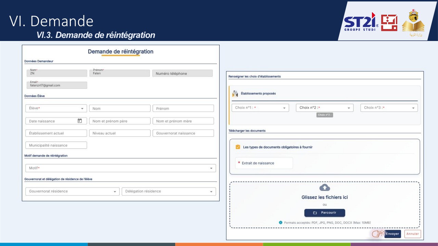Open the calendar icon in Date naissance
438x246 pixels.
click(x=80, y=121)
